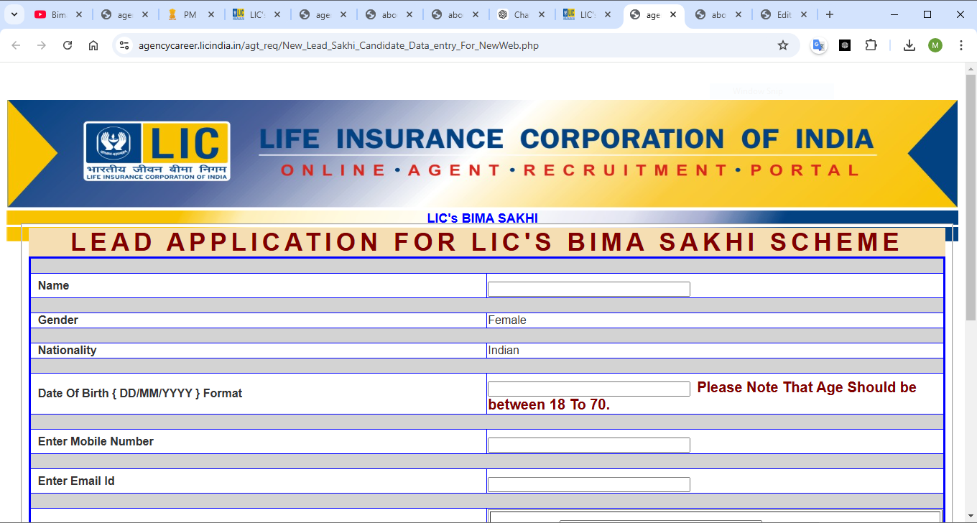Switch to the YouTube Bim tab
The image size is (977, 523).
click(x=54, y=14)
